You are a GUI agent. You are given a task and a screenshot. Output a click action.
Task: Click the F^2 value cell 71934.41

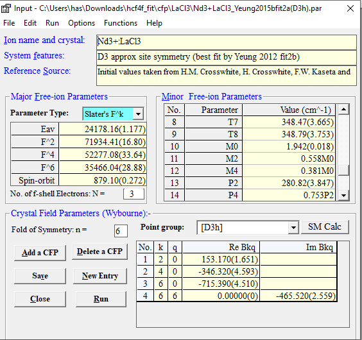click(x=103, y=142)
